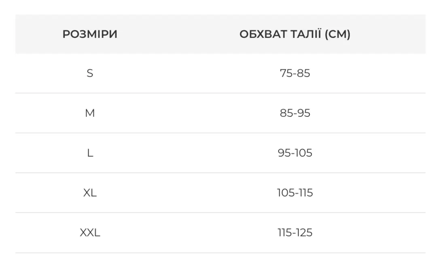Select the XXL size cell
The width and height of the screenshot is (445, 269).
(90, 233)
